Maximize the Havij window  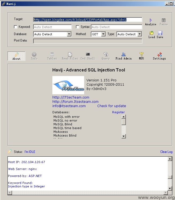tap(171, 4)
